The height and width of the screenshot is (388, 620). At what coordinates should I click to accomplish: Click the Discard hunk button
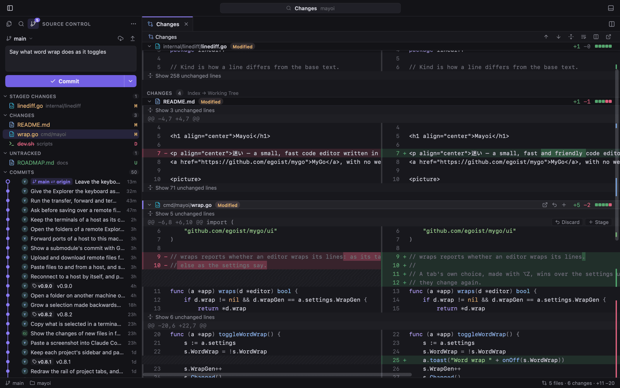(x=567, y=222)
